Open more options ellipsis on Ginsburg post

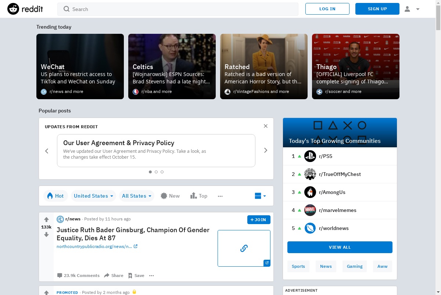click(151, 276)
